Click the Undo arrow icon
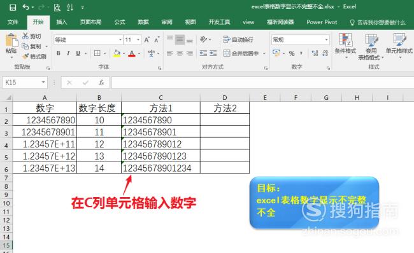The height and width of the screenshot is (253, 414). tap(26, 8)
